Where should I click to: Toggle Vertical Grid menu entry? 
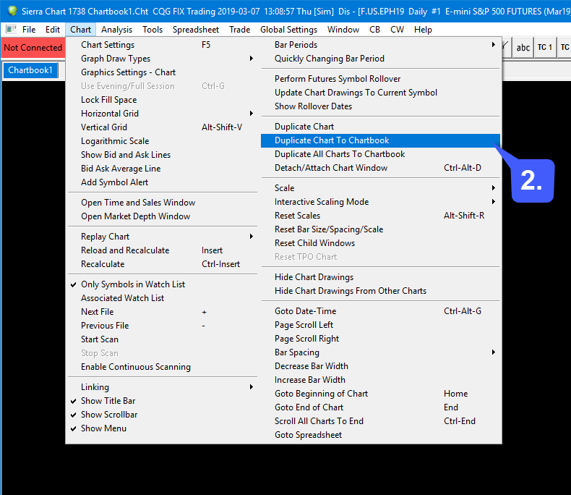coord(163,127)
